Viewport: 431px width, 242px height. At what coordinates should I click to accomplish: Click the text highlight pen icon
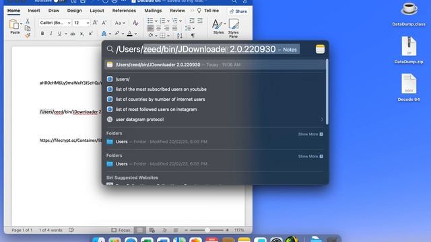117,34
